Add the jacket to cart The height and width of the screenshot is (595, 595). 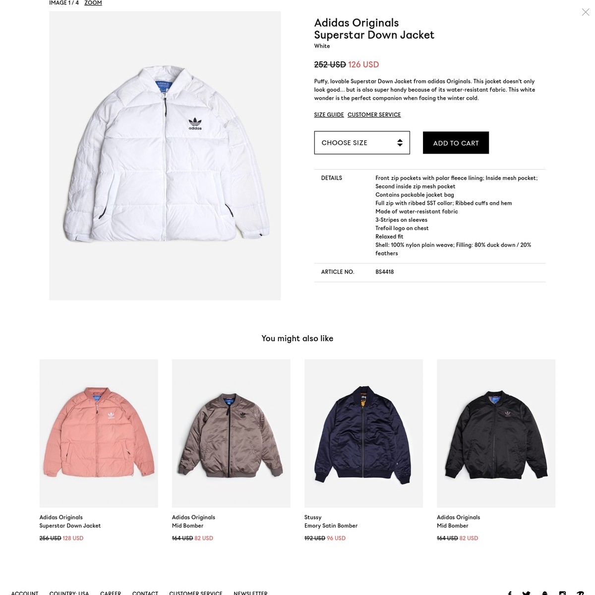(x=456, y=143)
